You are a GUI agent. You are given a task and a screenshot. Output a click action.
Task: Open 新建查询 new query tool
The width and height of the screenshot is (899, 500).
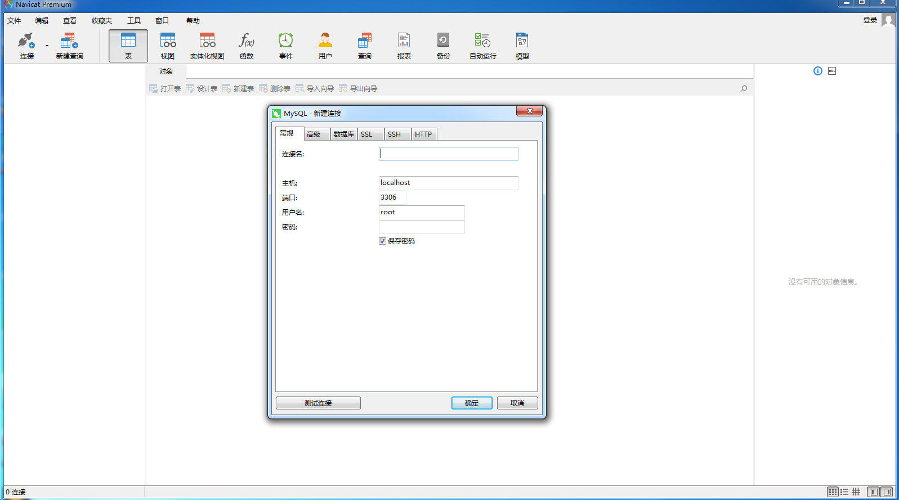69,46
